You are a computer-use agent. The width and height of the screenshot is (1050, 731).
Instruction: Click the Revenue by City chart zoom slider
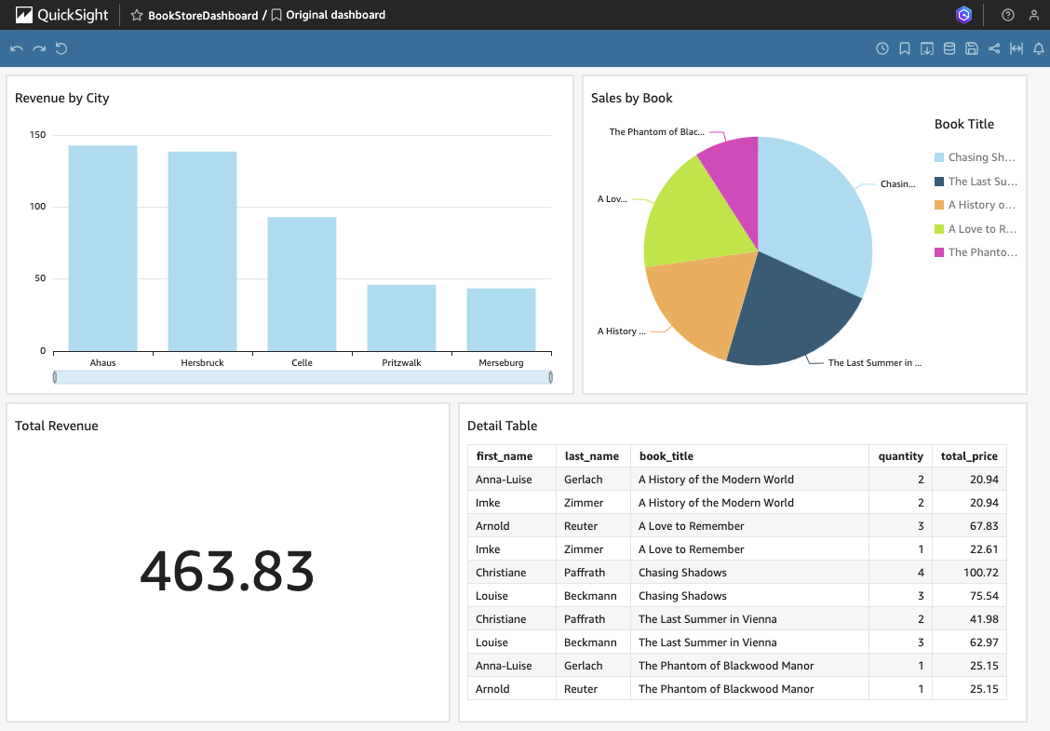point(303,377)
